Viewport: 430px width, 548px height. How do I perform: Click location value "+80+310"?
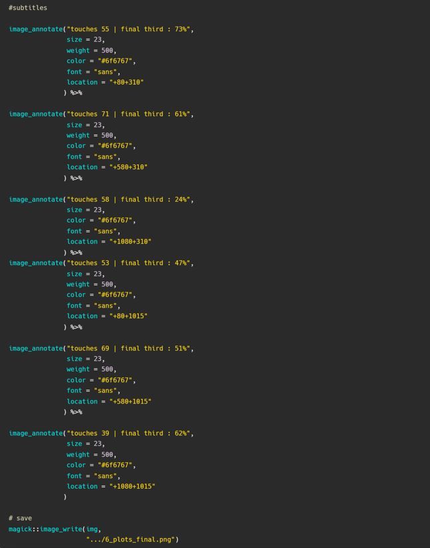point(127,82)
